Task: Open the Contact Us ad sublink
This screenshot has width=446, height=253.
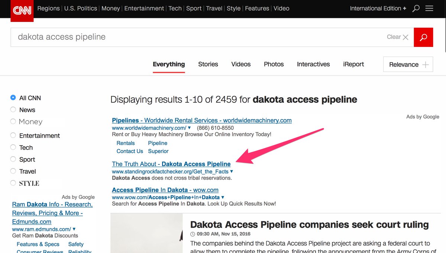Action: click(x=130, y=151)
